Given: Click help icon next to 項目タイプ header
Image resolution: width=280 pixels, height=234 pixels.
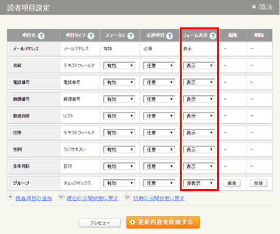Looking at the screenshot, I should pyautogui.click(x=91, y=36).
